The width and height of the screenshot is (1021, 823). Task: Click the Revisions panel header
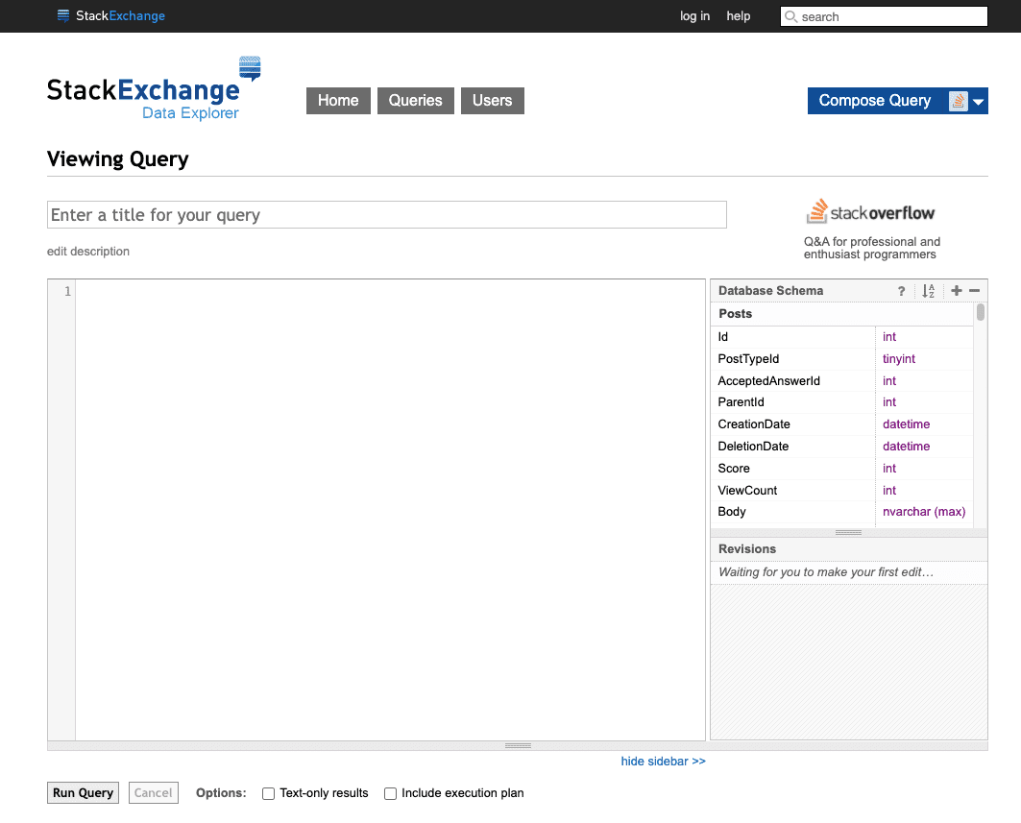click(848, 549)
